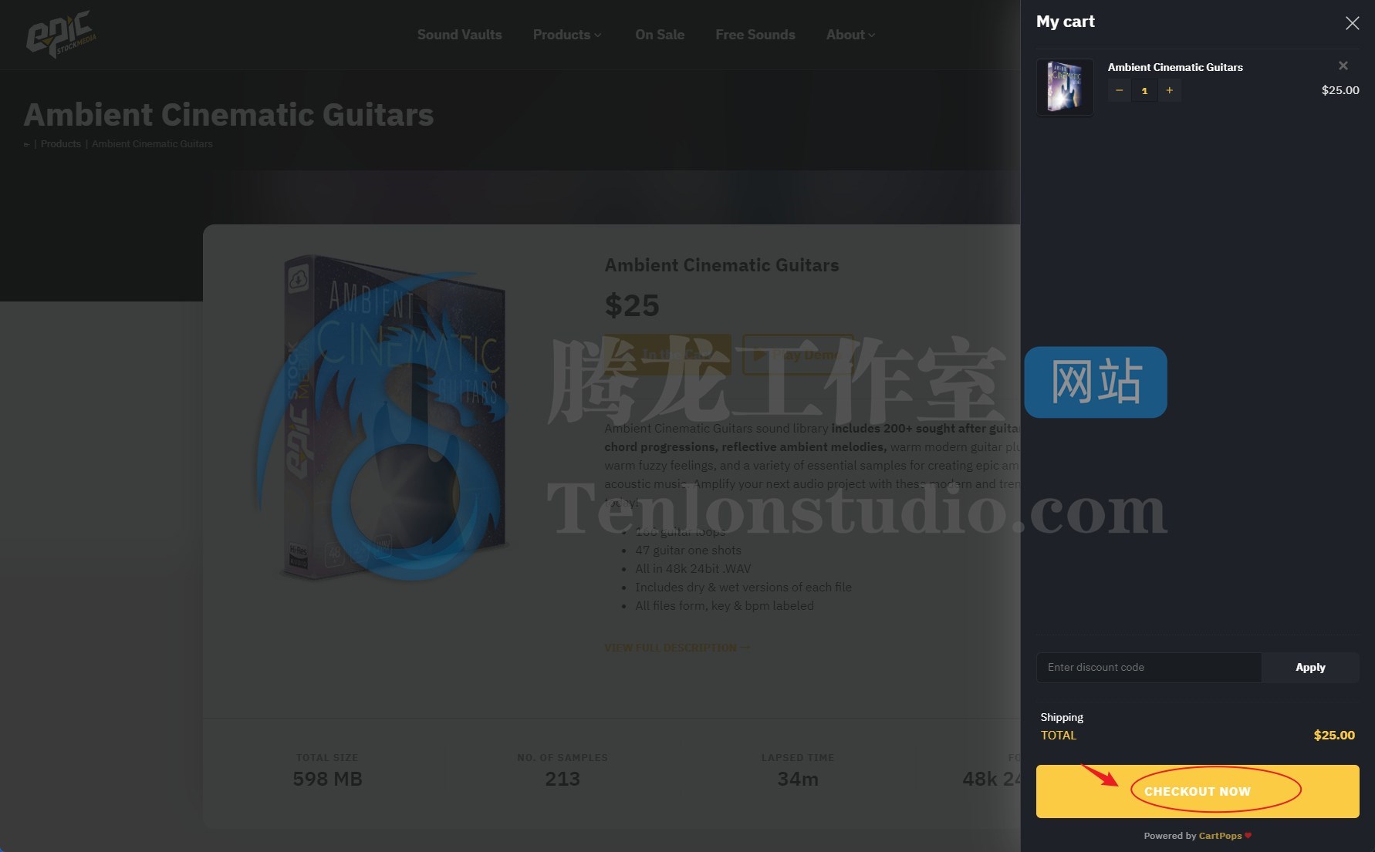This screenshot has width=1375, height=852.
Task: Open the cart item product thumbnail
Action: (x=1065, y=87)
